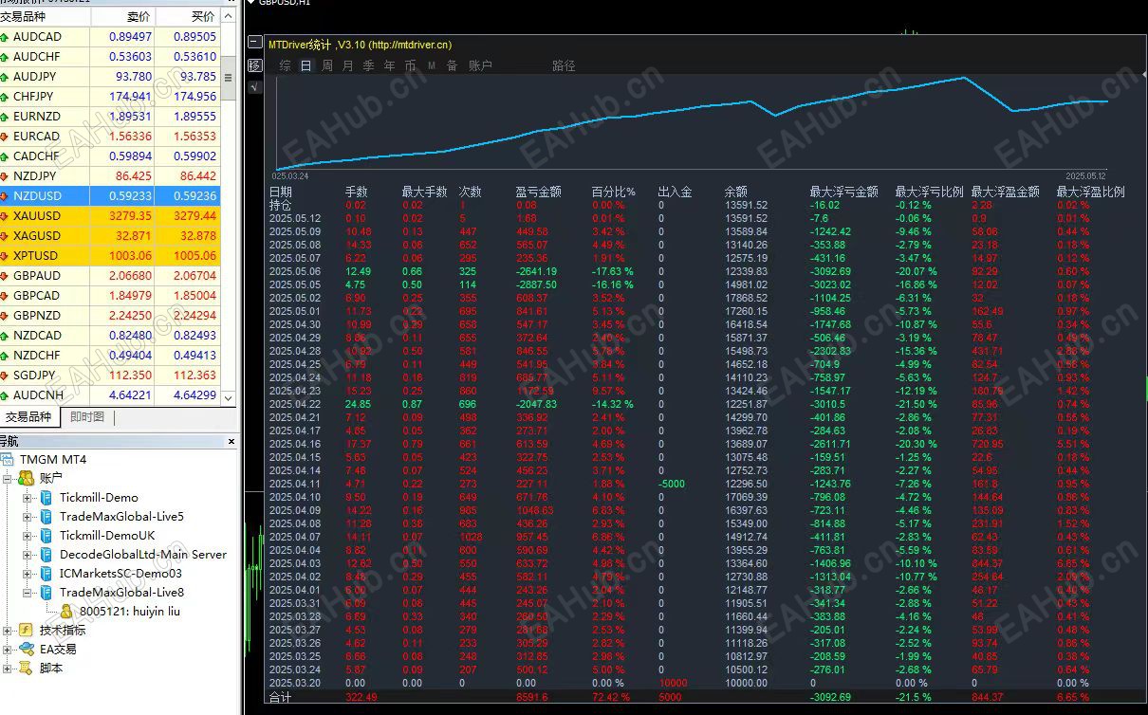Open the 备 tab in MTDriver

(453, 65)
